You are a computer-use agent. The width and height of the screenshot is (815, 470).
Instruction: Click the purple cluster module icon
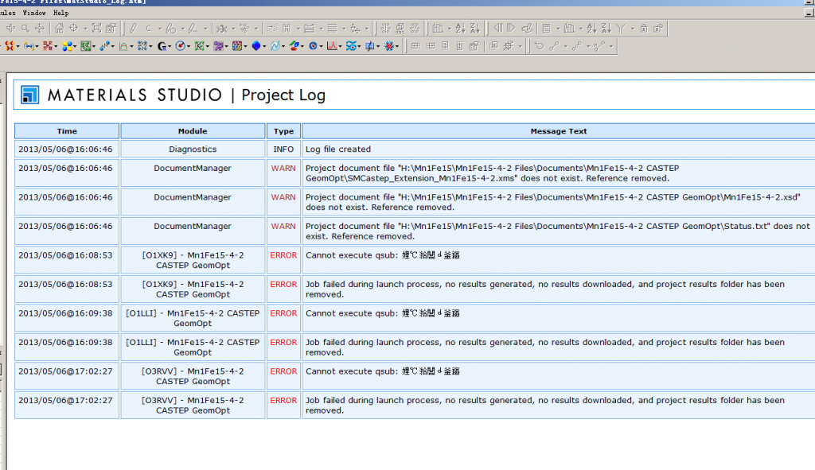pos(218,46)
